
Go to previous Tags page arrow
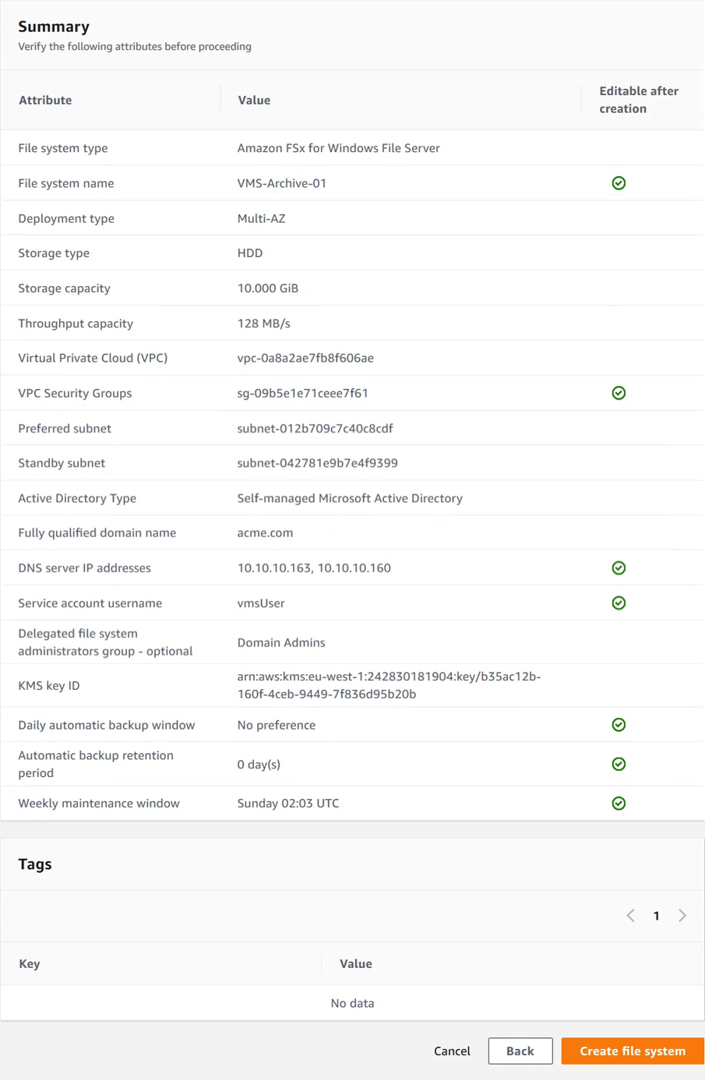(630, 916)
